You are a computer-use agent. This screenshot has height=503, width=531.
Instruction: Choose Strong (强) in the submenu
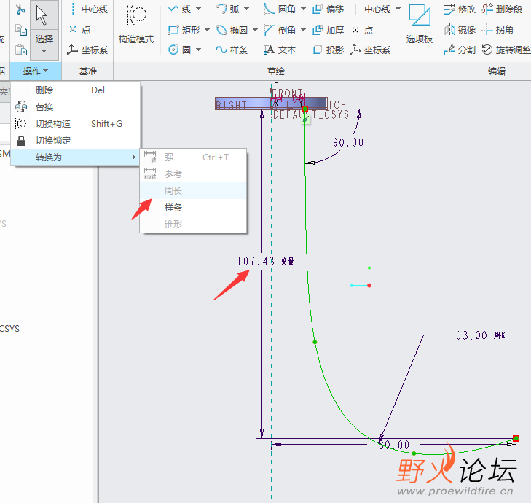(193, 157)
